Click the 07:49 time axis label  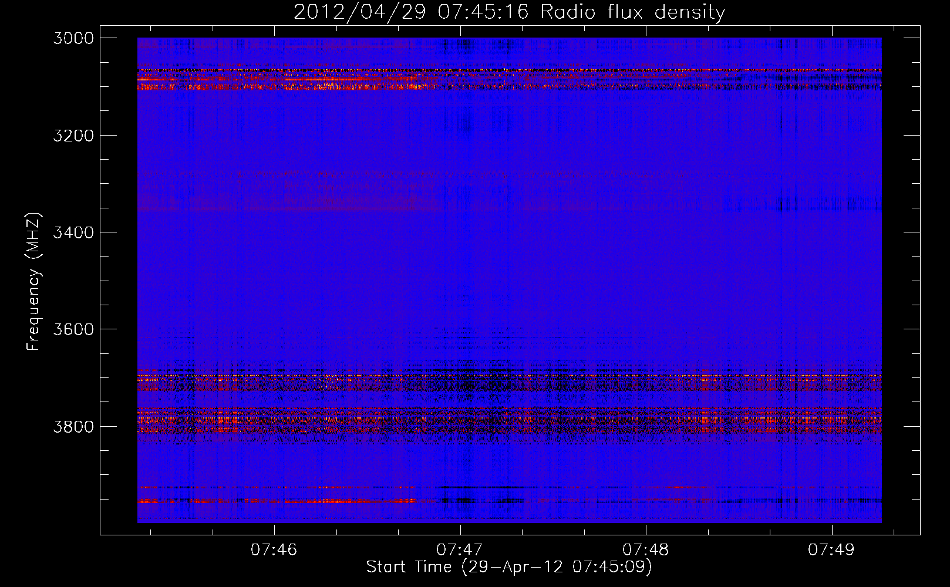(831, 550)
